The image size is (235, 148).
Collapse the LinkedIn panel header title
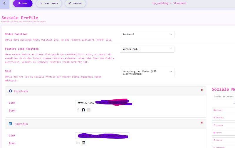[x=21, y=124]
